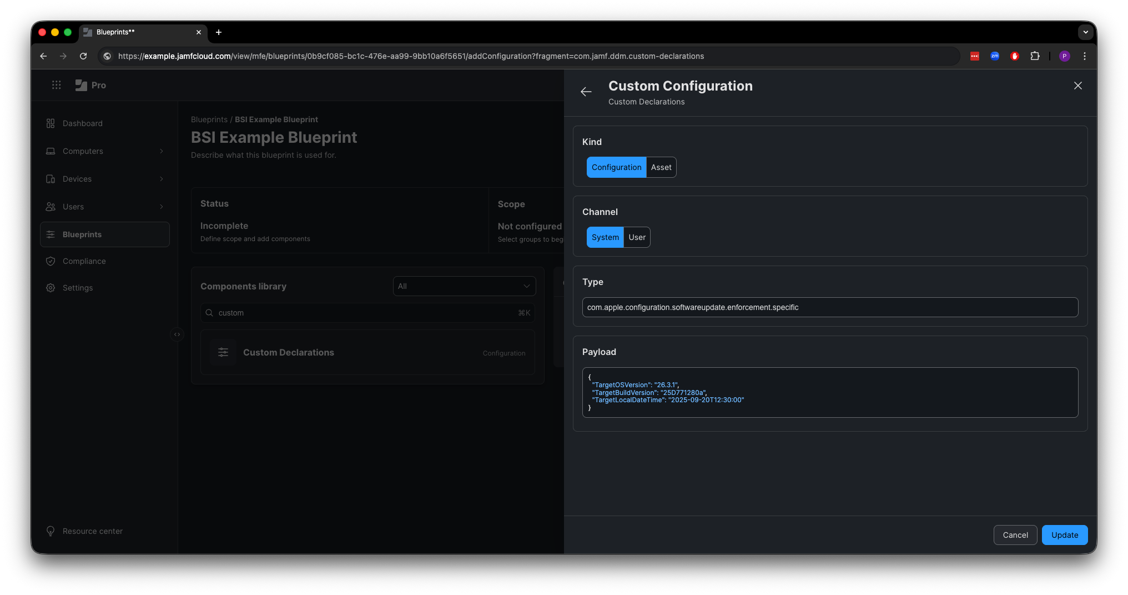Image resolution: width=1128 pixels, height=595 pixels.
Task: Click the app grid waffle icon
Action: (56, 85)
